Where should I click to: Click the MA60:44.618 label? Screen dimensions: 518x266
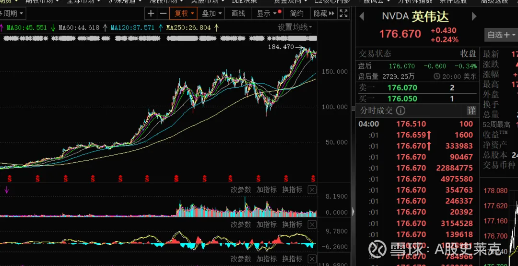click(79, 28)
